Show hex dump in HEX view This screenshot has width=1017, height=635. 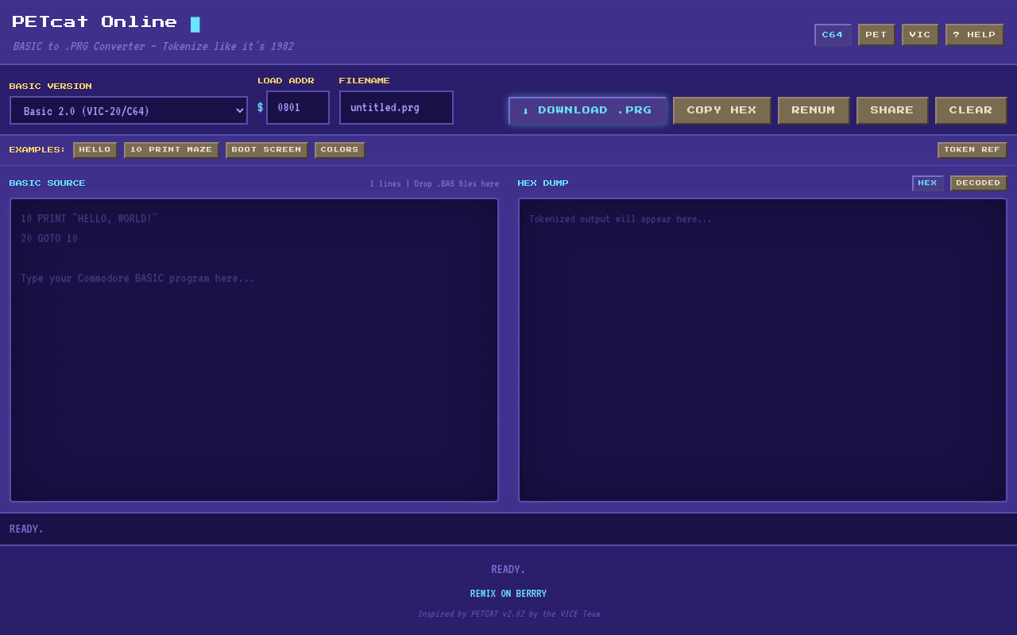point(928,183)
